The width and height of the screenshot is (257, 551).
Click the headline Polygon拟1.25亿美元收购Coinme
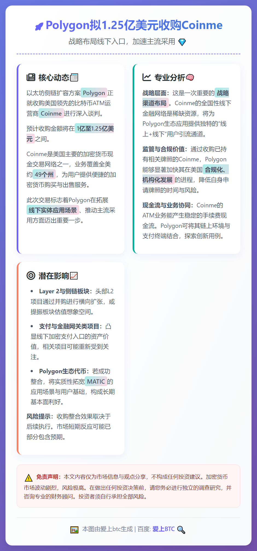point(134,25)
